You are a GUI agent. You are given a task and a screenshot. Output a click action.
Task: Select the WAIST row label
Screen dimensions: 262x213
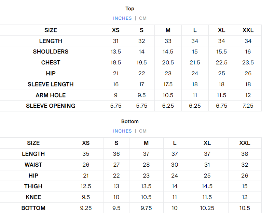pos(33,165)
